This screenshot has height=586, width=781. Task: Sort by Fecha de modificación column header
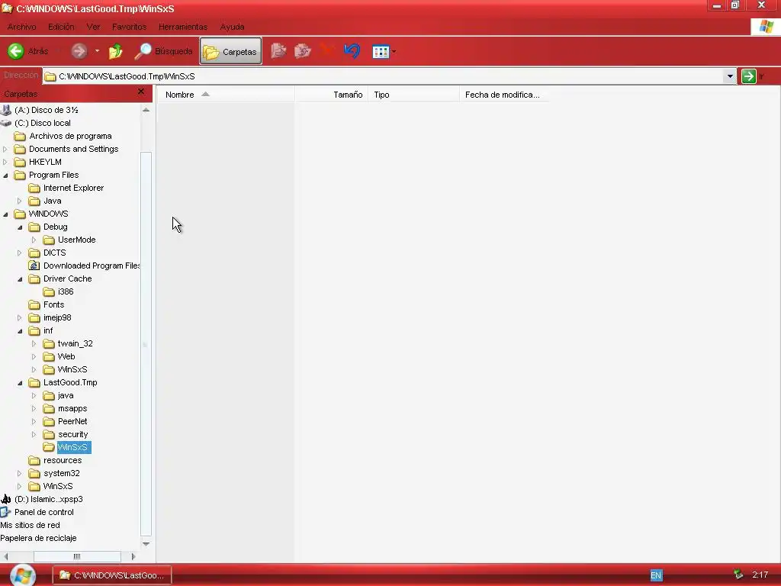(503, 95)
